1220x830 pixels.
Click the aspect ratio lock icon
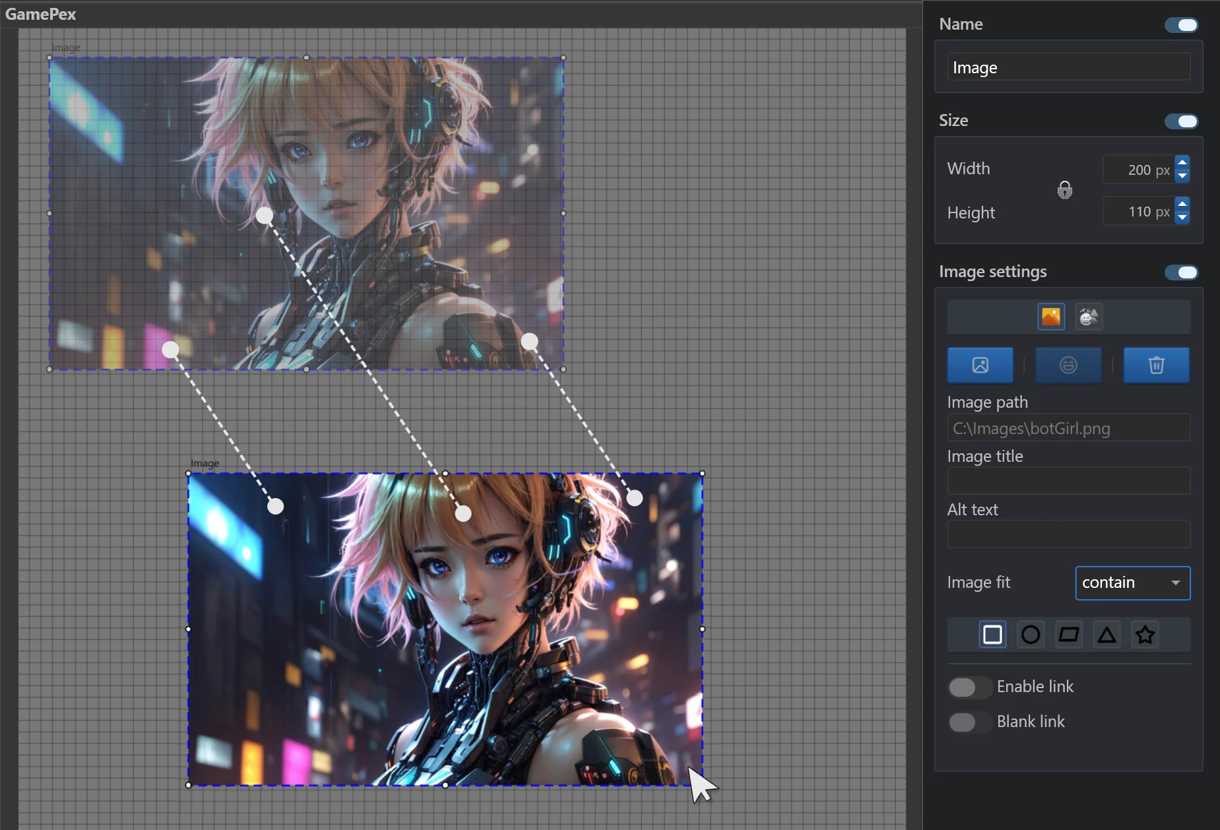(x=1064, y=190)
